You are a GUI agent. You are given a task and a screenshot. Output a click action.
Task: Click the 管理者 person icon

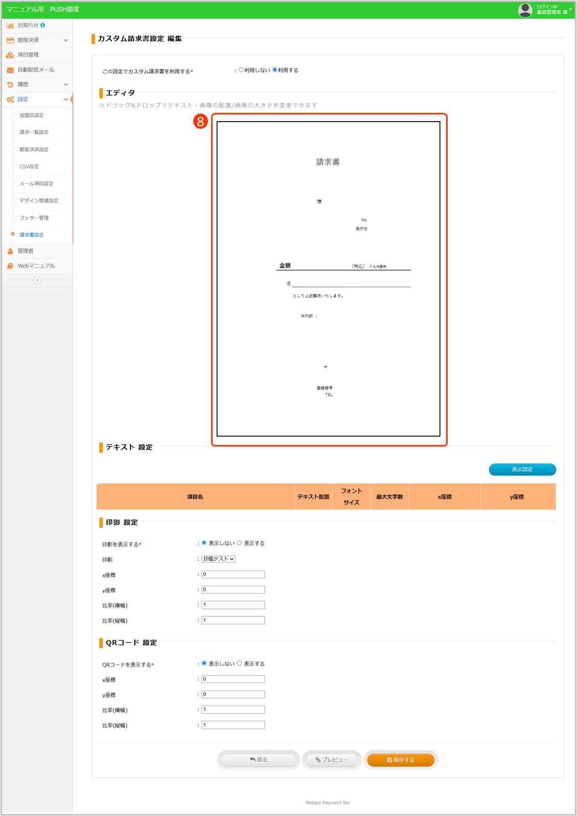[10, 251]
